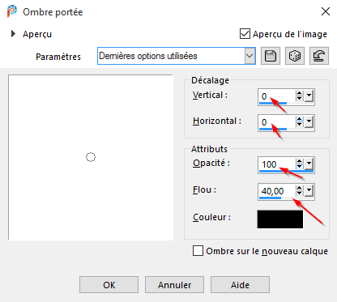
Task: Reset to default with the arrow icon
Action: [319, 56]
